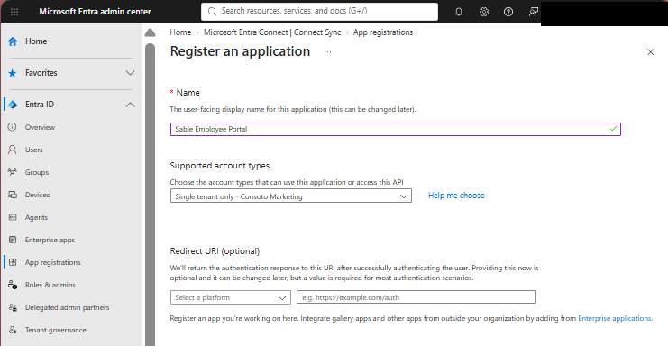Viewport: 668px width, 346px height.
Task: Click Microsoft Entra Connect | Connect Sync breadcrumb
Action: click(x=272, y=32)
